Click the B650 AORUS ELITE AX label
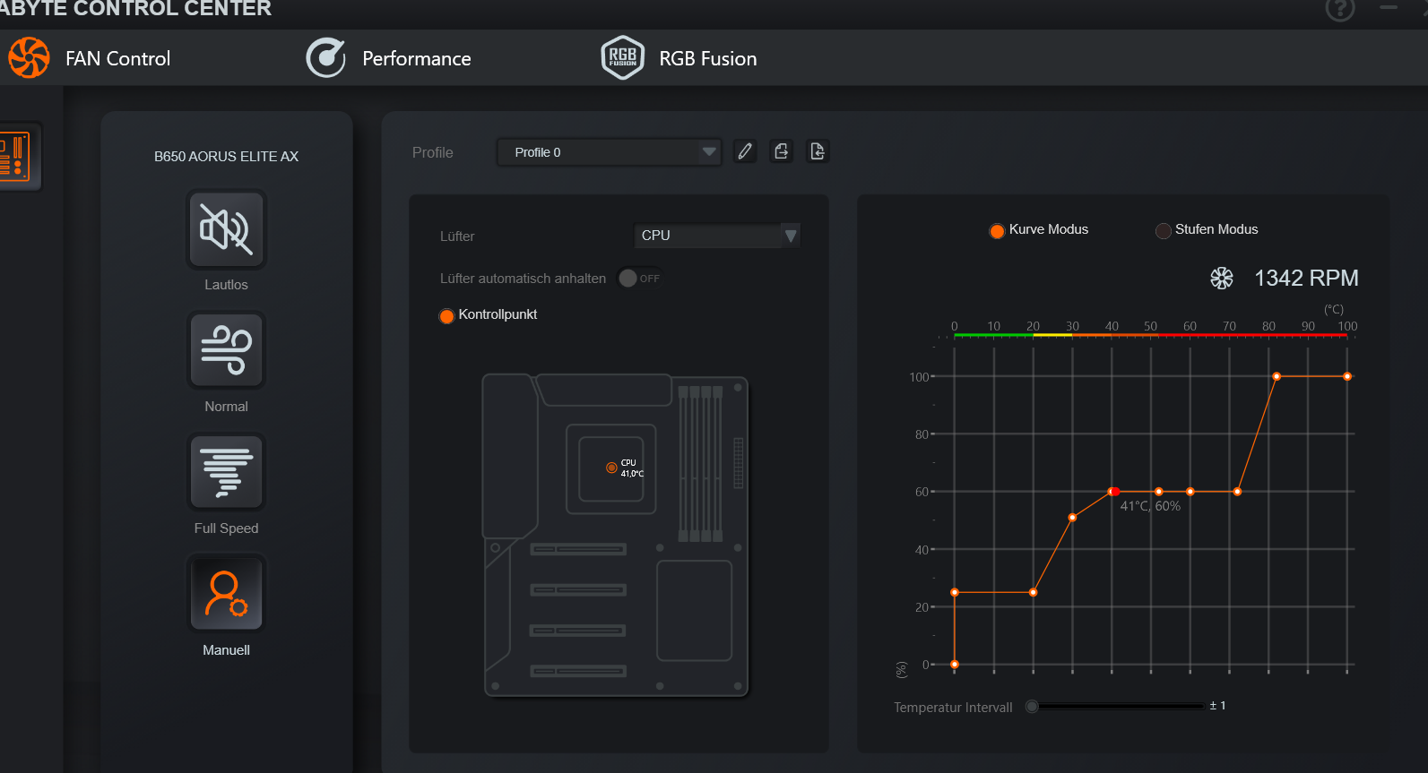The width and height of the screenshot is (1428, 773). 226,157
